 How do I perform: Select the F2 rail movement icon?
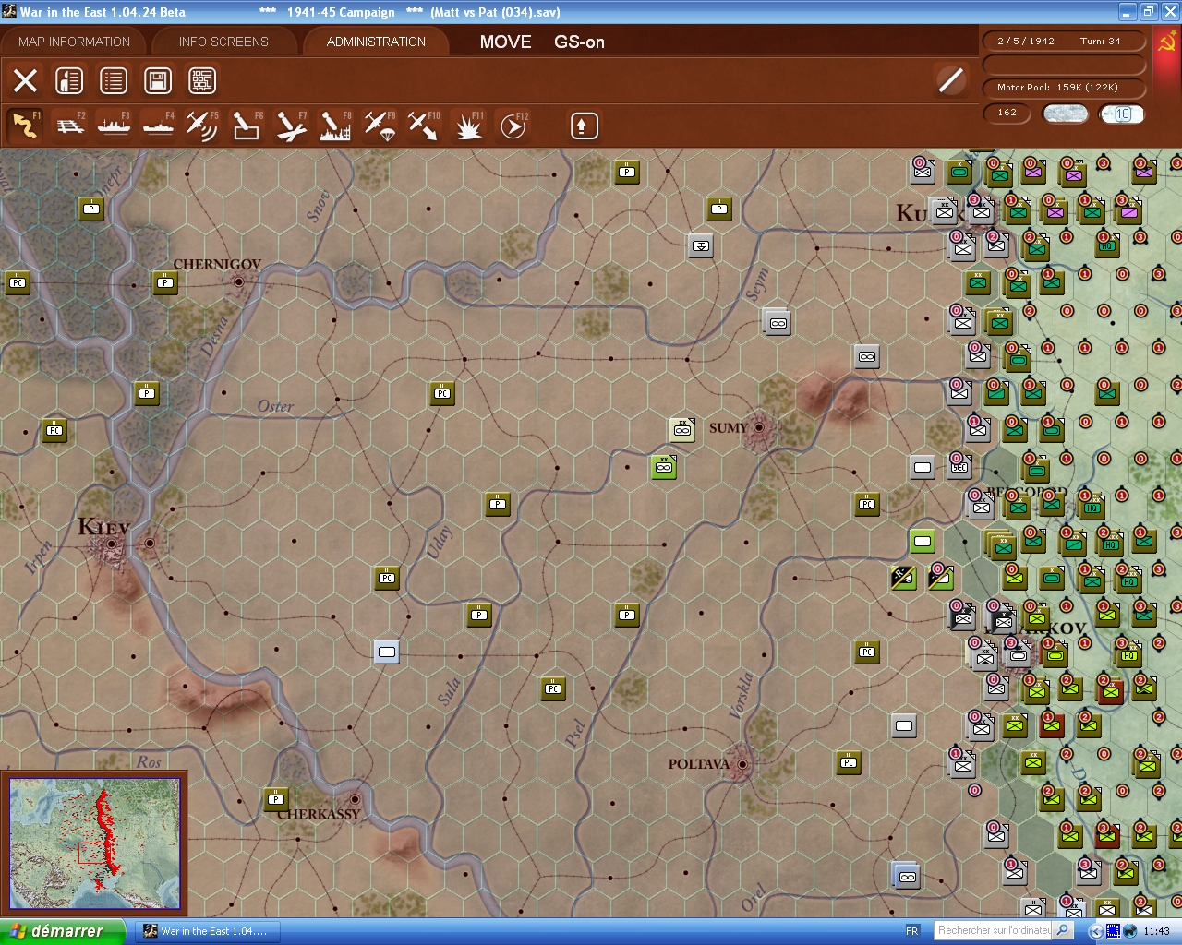coord(70,126)
